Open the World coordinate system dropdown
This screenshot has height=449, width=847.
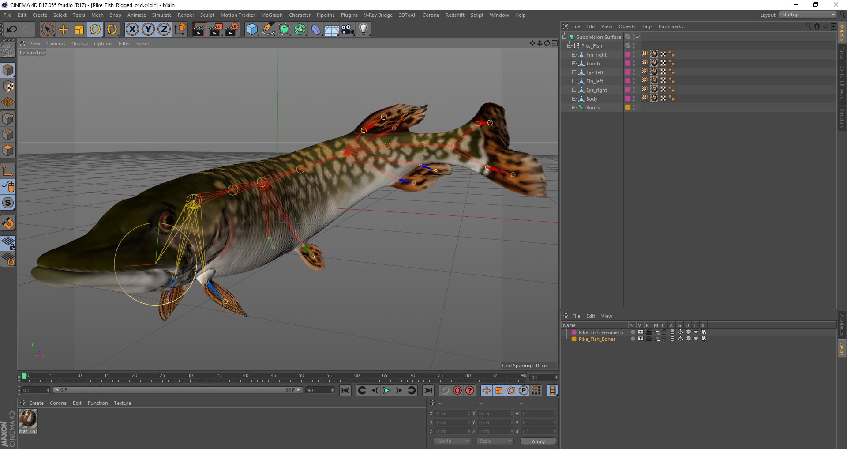click(452, 441)
